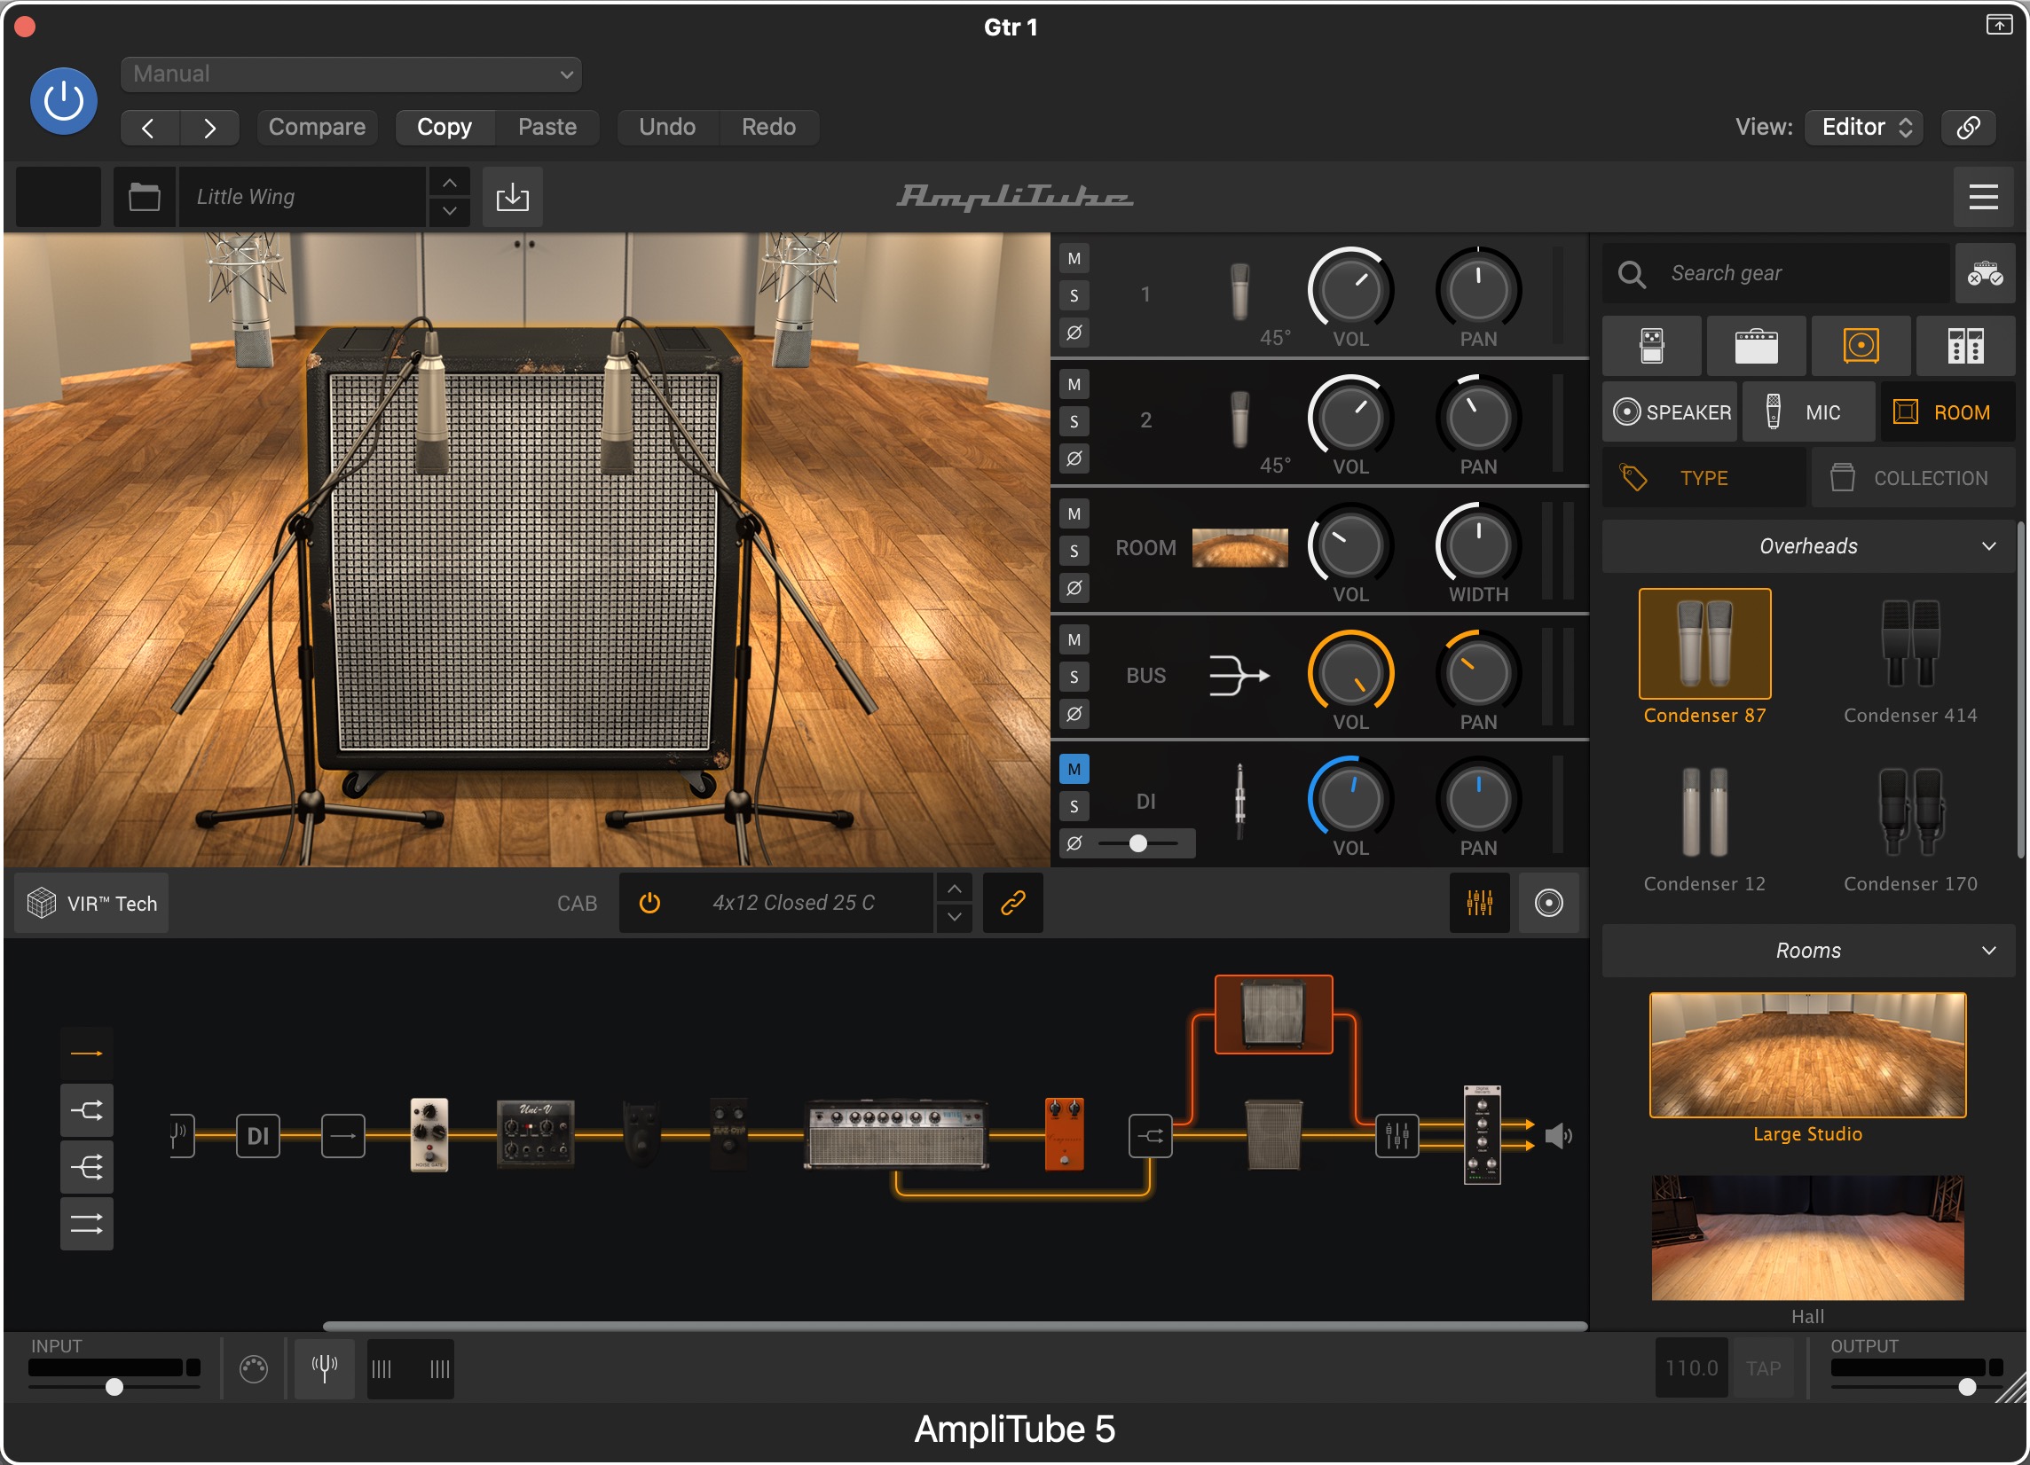Choose Condenser 170 overhead mics

pos(1910,827)
